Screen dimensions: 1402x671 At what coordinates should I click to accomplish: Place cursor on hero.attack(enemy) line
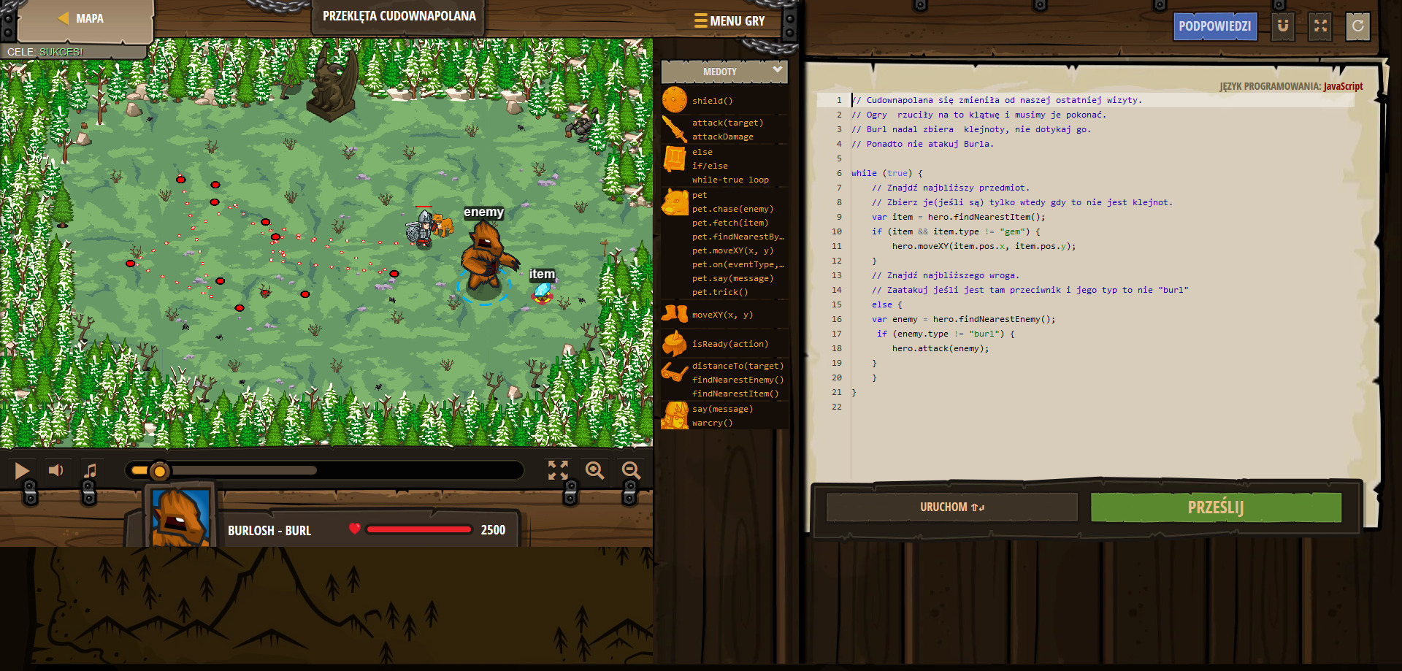pyautogui.click(x=940, y=348)
